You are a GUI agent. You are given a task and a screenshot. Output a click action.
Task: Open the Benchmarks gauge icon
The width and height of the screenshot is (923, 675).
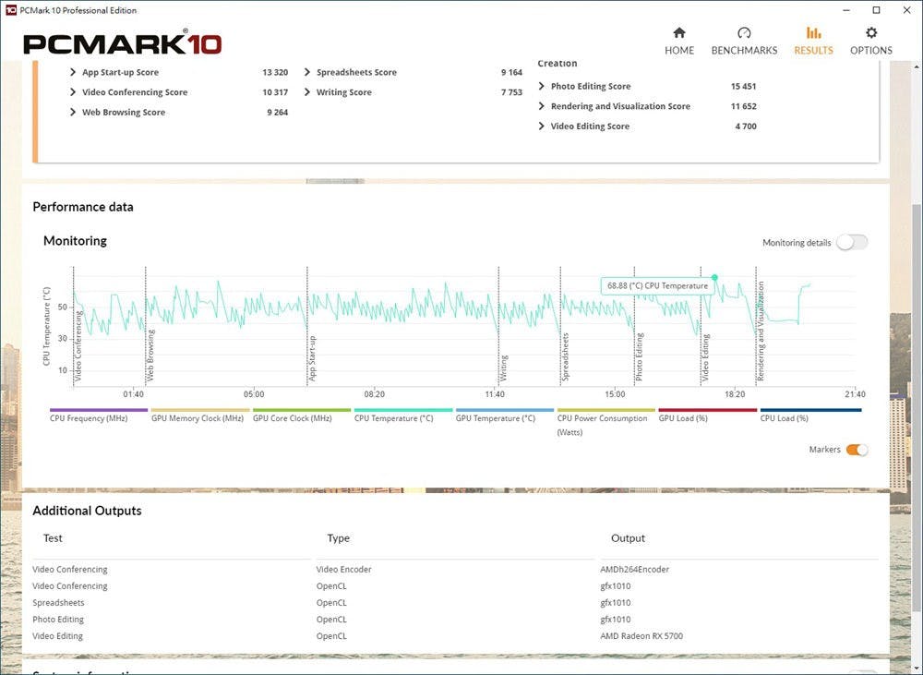pos(744,33)
